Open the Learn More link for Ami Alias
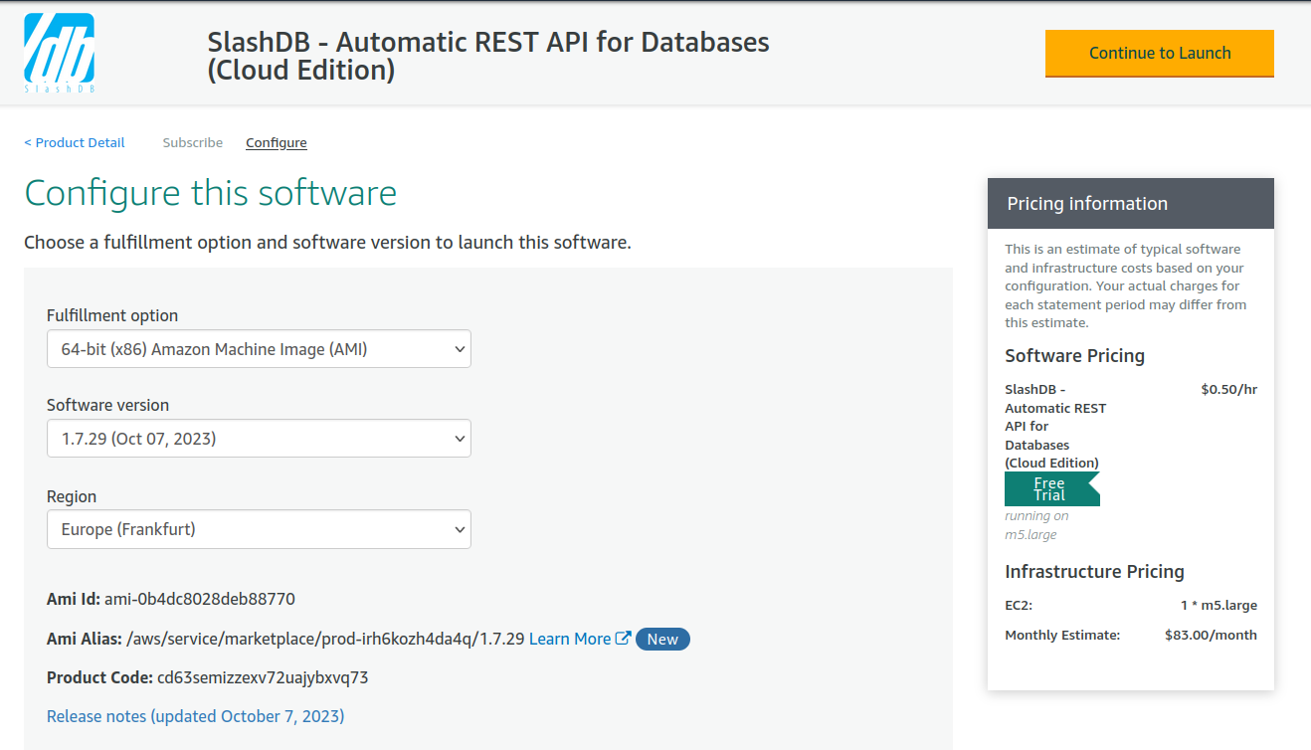1311x750 pixels. click(x=569, y=639)
